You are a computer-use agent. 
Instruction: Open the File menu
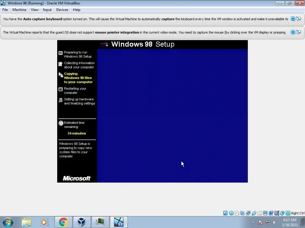[5, 10]
